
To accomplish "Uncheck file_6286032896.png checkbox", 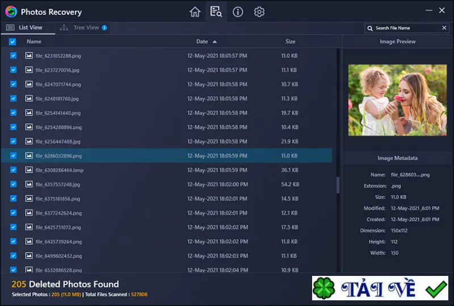I will 13,156.
